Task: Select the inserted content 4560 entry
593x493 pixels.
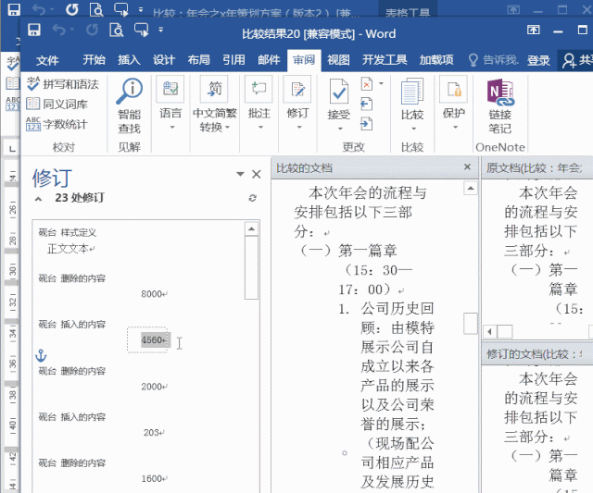Action: (x=155, y=339)
